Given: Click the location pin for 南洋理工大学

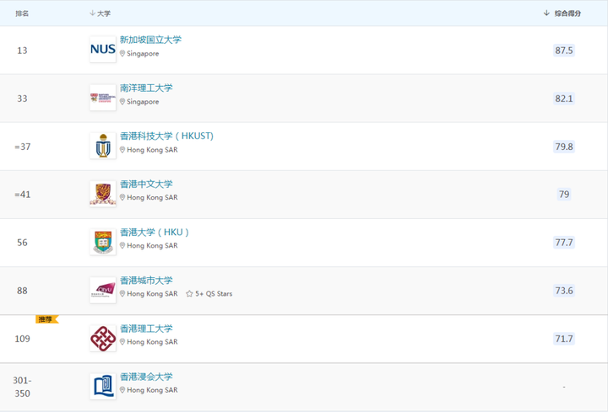Looking at the screenshot, I should 122,101.
